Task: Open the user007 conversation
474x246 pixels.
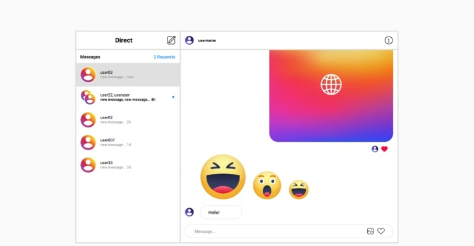Action: [x=128, y=143]
